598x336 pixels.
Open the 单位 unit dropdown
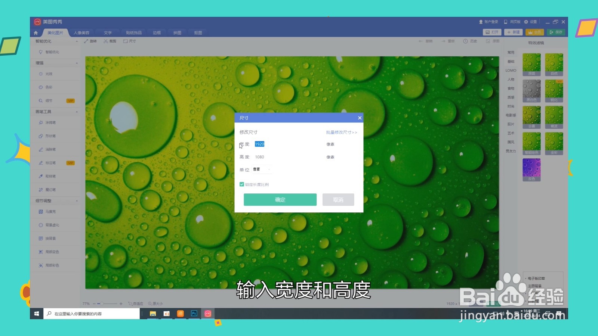pos(262,169)
